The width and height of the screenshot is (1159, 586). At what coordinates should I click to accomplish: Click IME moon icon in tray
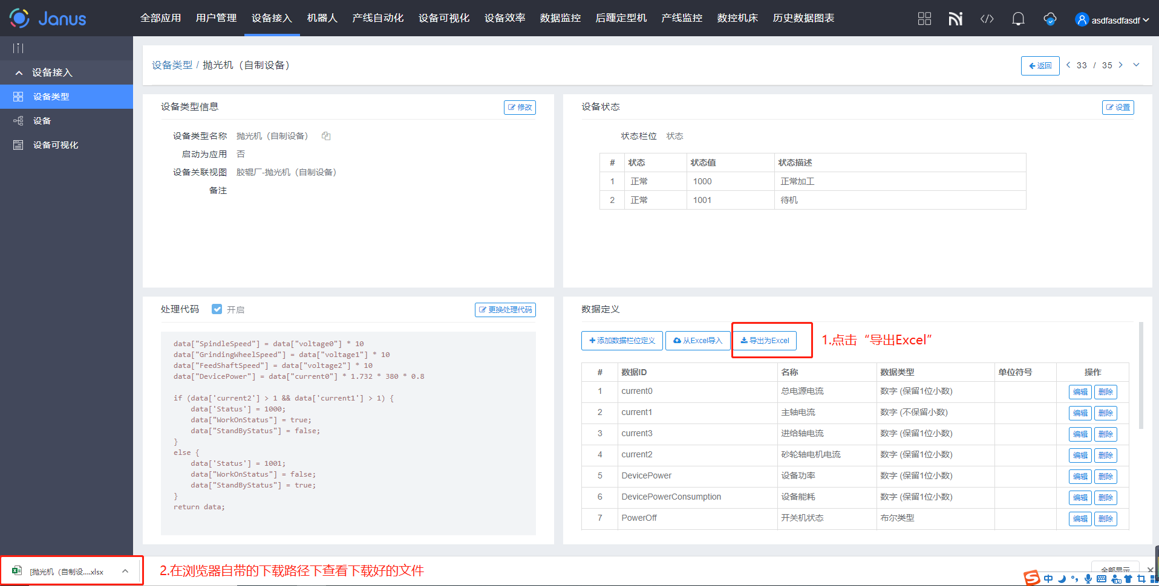[x=1062, y=579]
